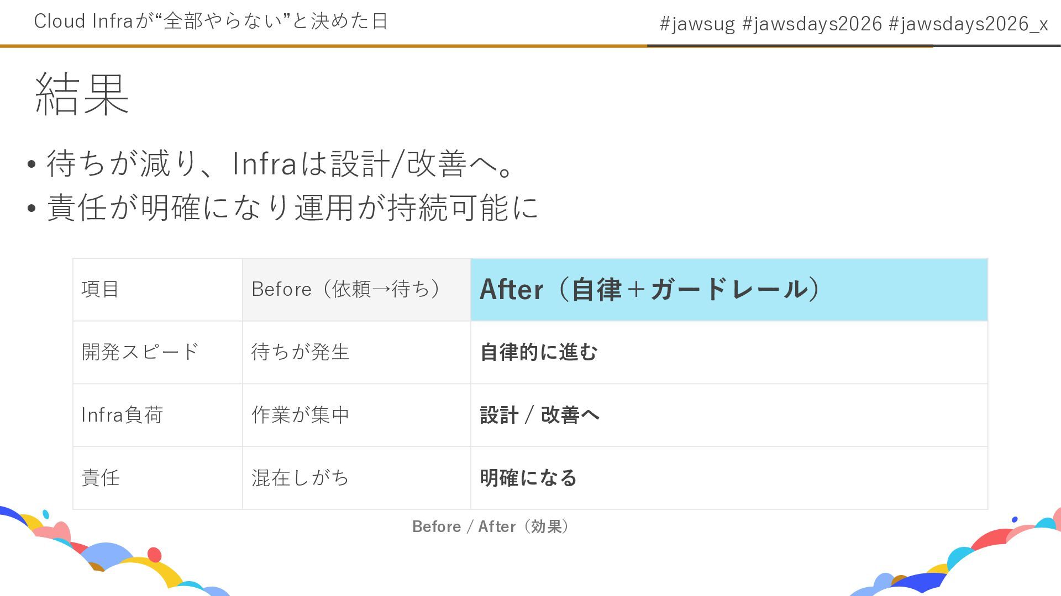
Task: Click the header text starting with Cloud Infra
Action: [211, 22]
